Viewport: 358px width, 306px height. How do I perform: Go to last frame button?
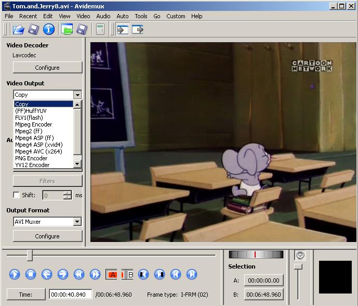[192, 274]
